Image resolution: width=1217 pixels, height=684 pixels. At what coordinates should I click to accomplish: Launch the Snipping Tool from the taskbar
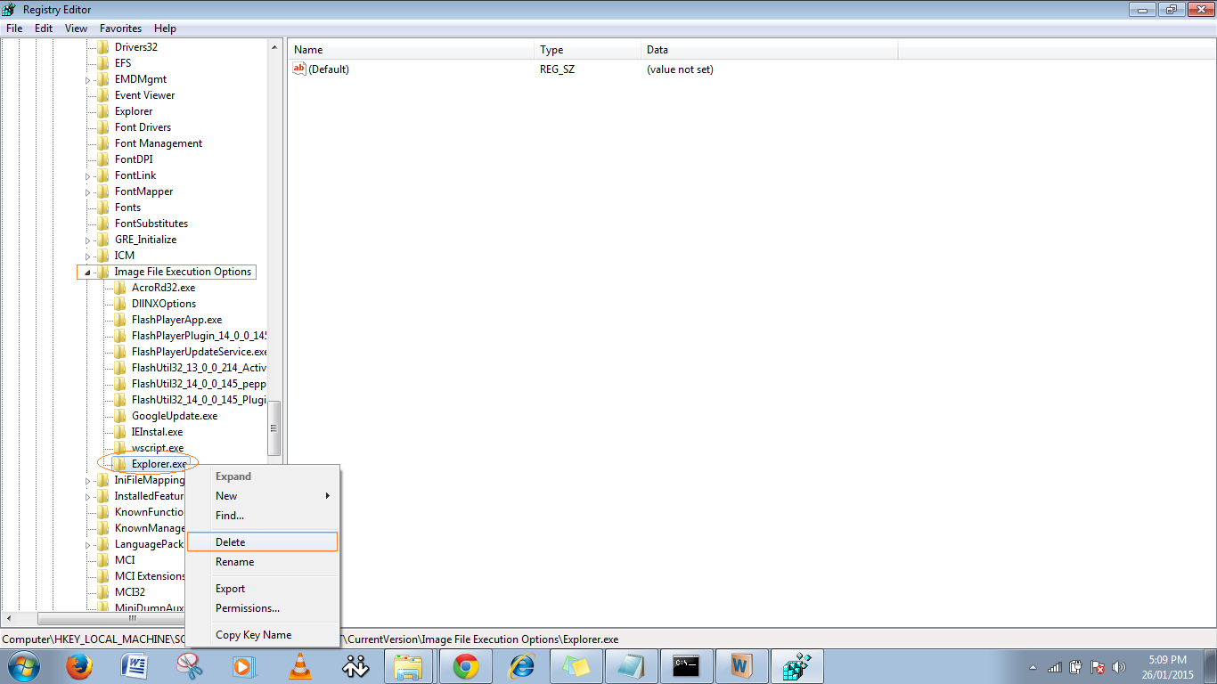coord(189,665)
